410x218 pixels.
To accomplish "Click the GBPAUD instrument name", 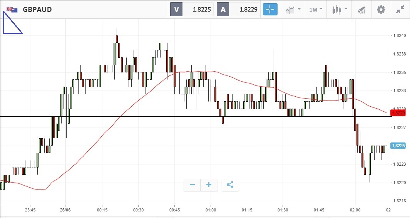I will pyautogui.click(x=37, y=10).
